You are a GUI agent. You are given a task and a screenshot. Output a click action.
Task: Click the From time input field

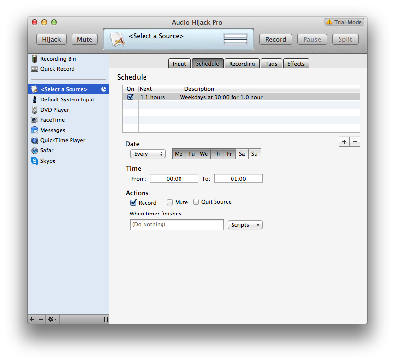[174, 179]
